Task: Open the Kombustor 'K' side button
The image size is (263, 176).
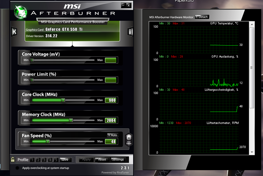Action: [x=14, y=32]
